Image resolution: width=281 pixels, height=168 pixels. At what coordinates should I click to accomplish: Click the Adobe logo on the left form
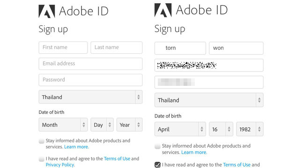[x=47, y=11]
